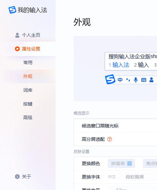Screen dimensions: 157x190
Task: Click the Sogou S logo on preview toolbar
Action: (x=110, y=79)
